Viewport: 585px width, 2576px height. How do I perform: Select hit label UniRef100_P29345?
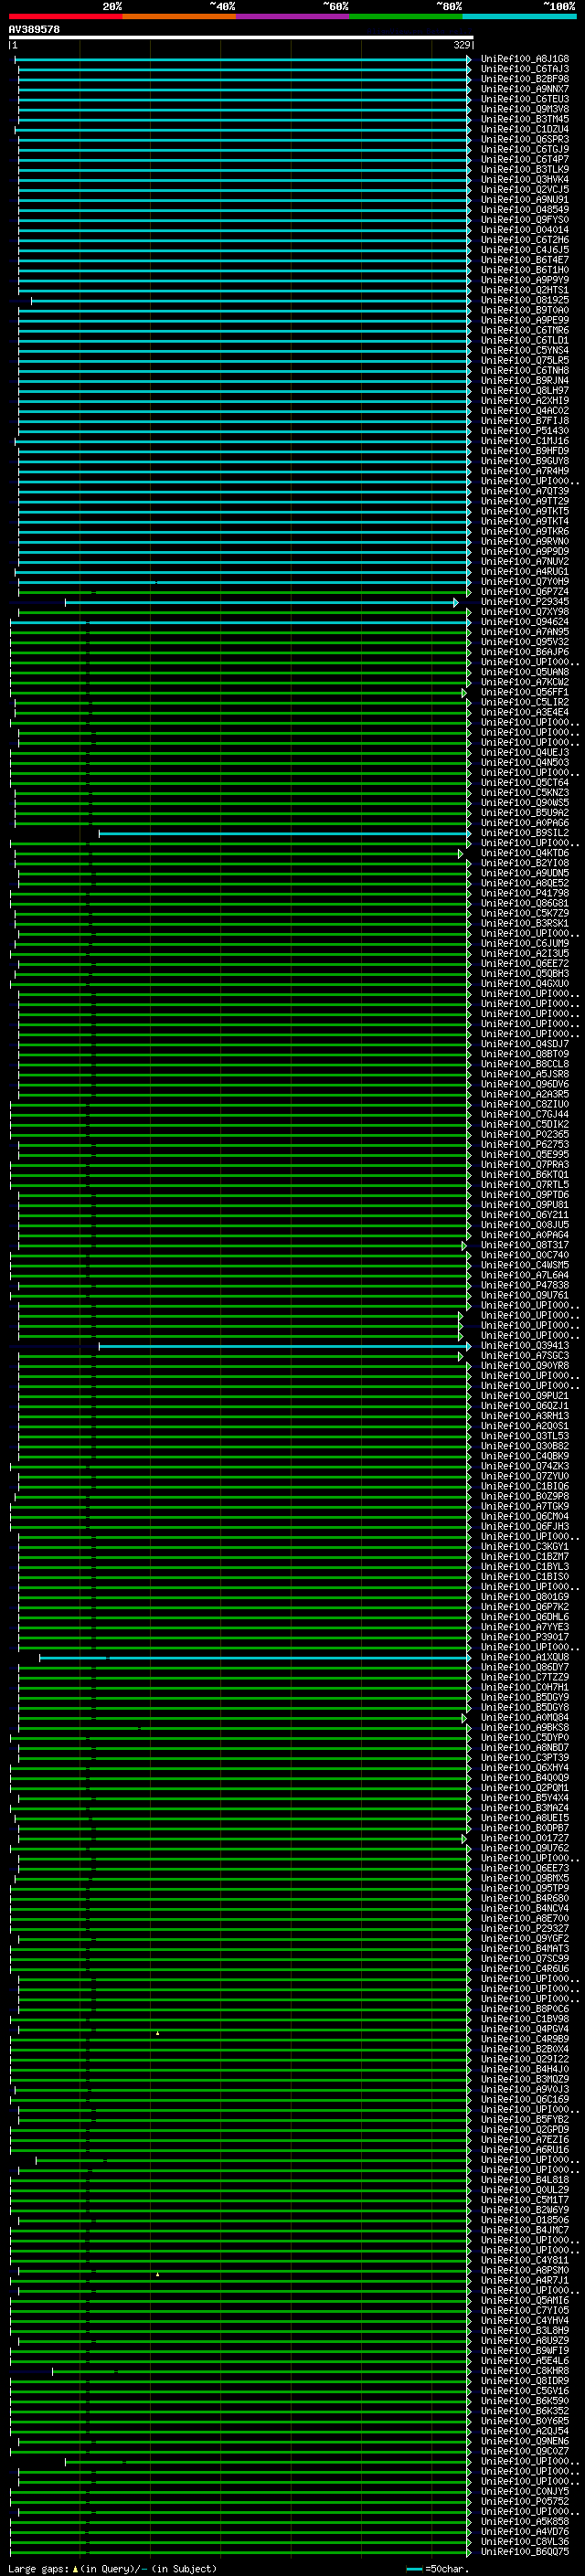click(525, 602)
